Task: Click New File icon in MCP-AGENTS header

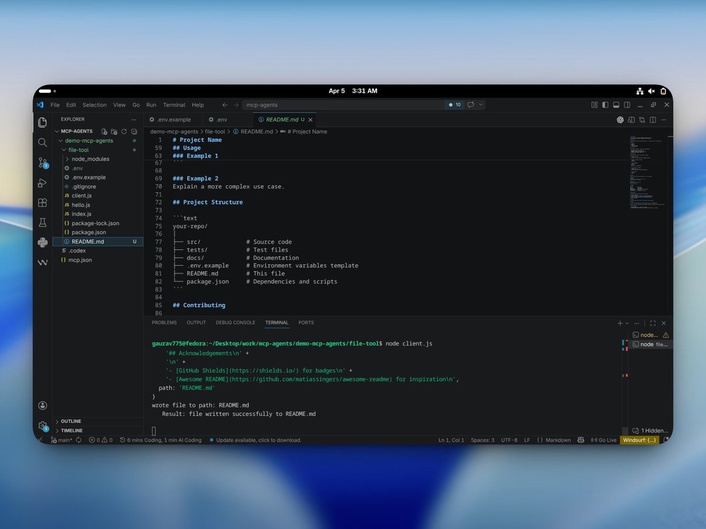Action: pyautogui.click(x=104, y=131)
